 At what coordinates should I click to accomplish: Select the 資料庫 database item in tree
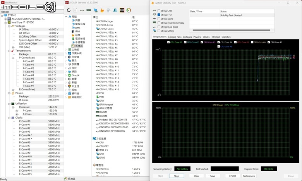(74, 93)
